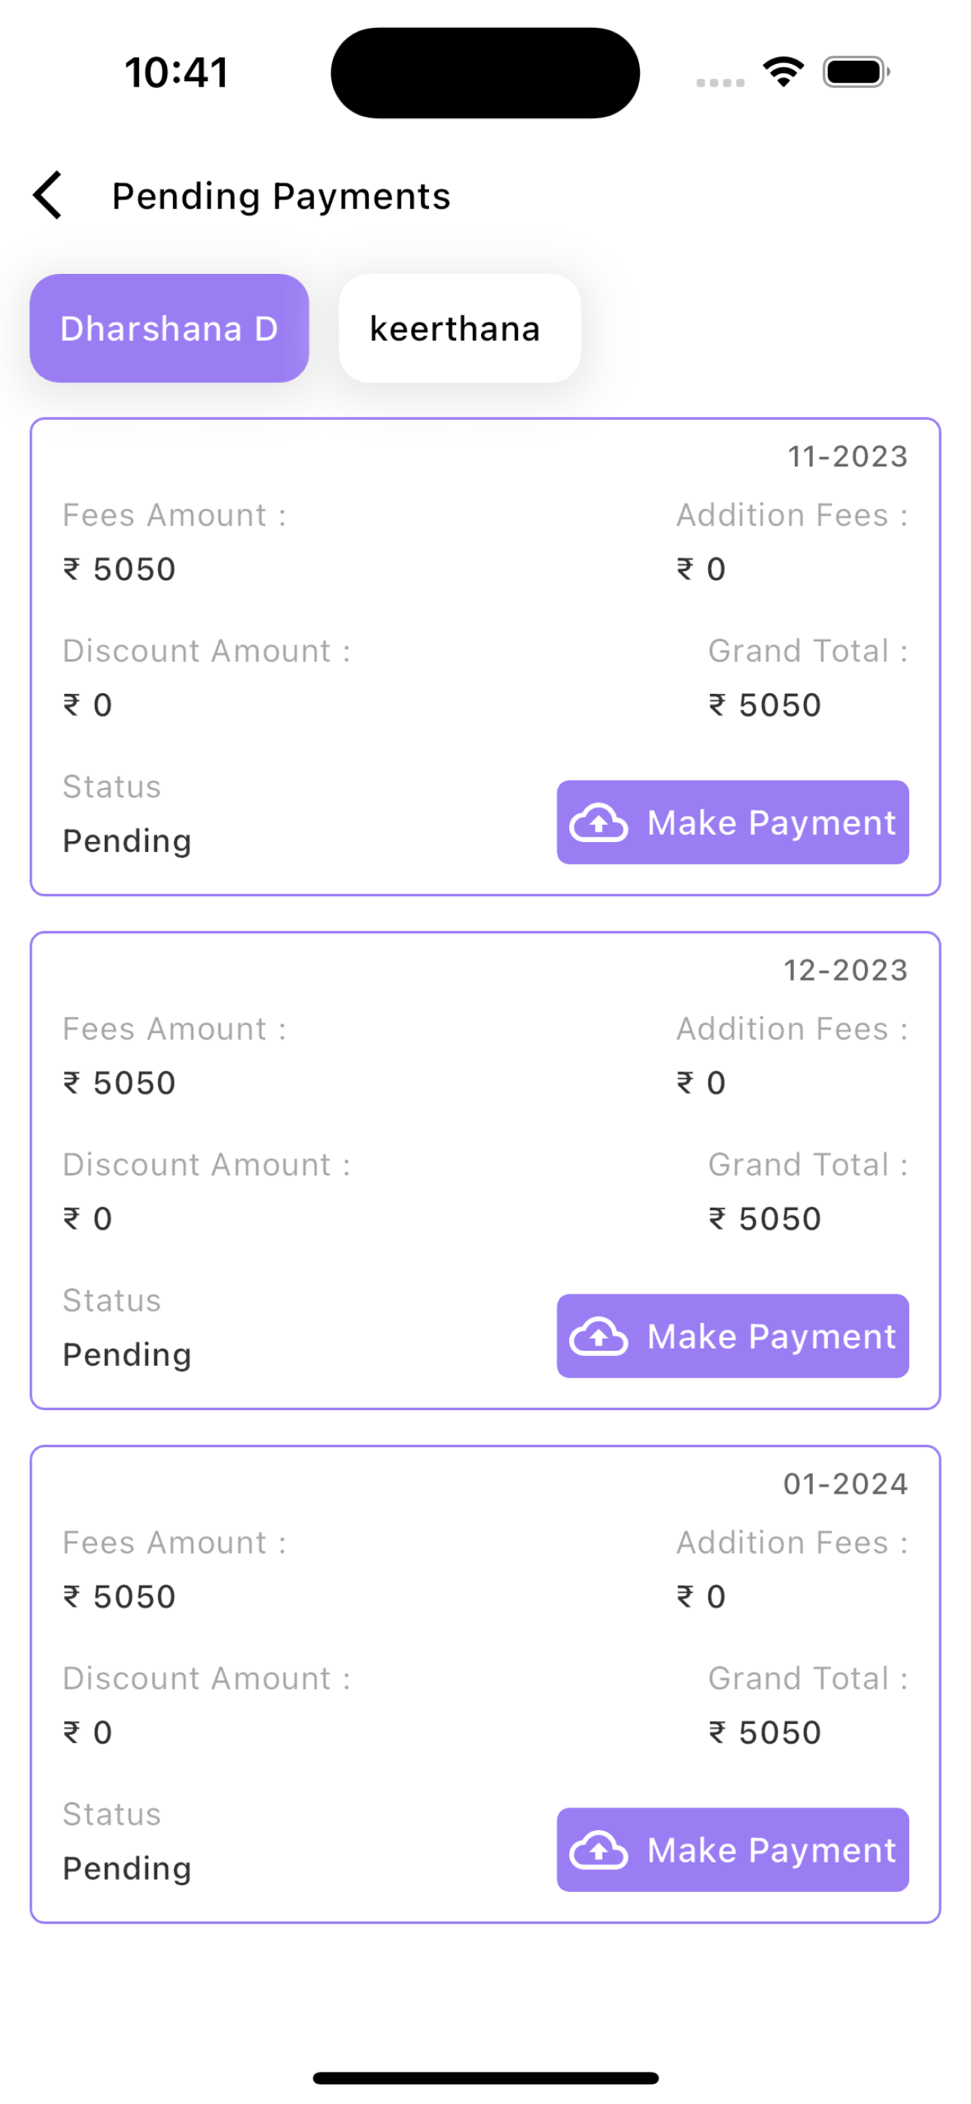Tap the Pending Payments title
Image resolution: width=971 pixels, height=2104 pixels.
click(282, 196)
